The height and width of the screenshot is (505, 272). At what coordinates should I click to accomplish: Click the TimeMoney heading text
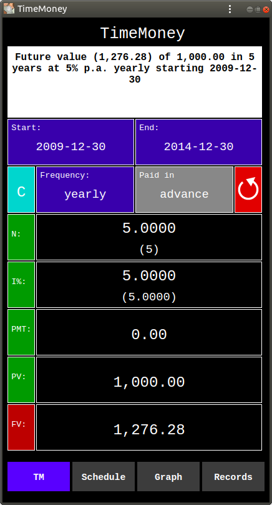pyautogui.click(x=143, y=34)
